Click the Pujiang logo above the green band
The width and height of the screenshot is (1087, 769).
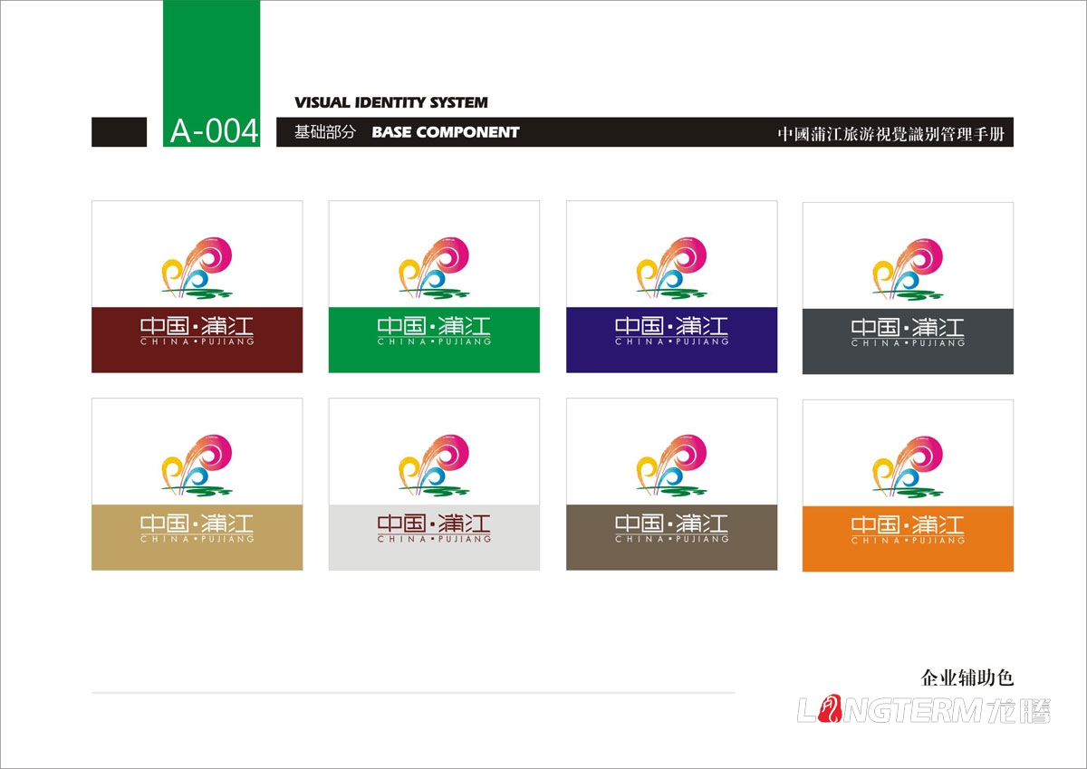pos(435,268)
